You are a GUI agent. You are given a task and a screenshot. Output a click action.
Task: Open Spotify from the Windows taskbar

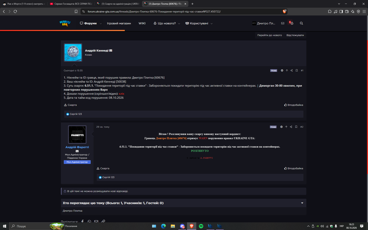coord(201,226)
